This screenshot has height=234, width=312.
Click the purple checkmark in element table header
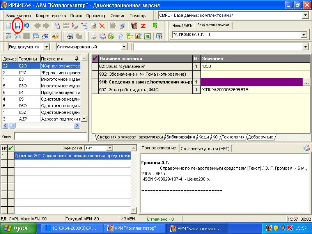(x=95, y=58)
